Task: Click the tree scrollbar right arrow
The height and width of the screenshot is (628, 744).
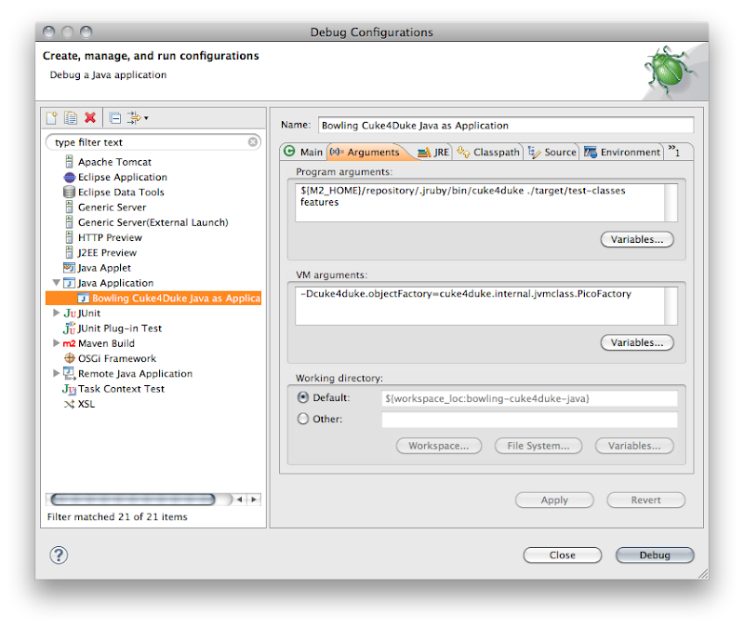Action: pos(254,500)
